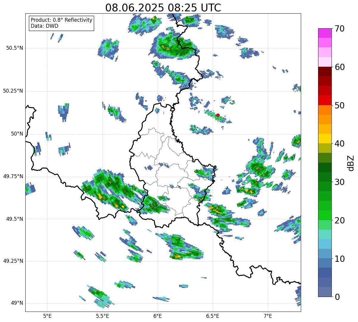This screenshot has width=358, height=322.
Task: Click the colorbar tick label 0
Action: (x=337, y=297)
